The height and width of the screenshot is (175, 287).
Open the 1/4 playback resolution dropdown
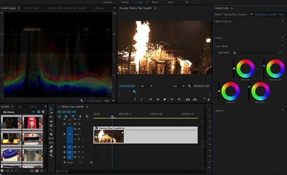coord(183,86)
